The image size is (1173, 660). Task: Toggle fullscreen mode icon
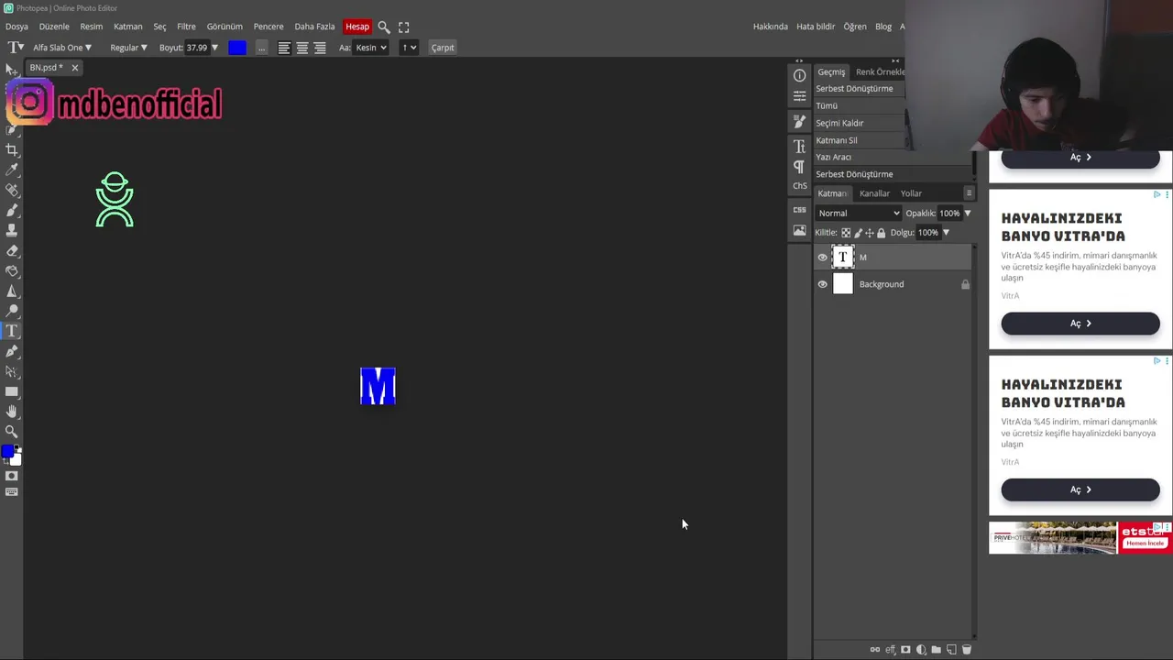[x=404, y=27]
